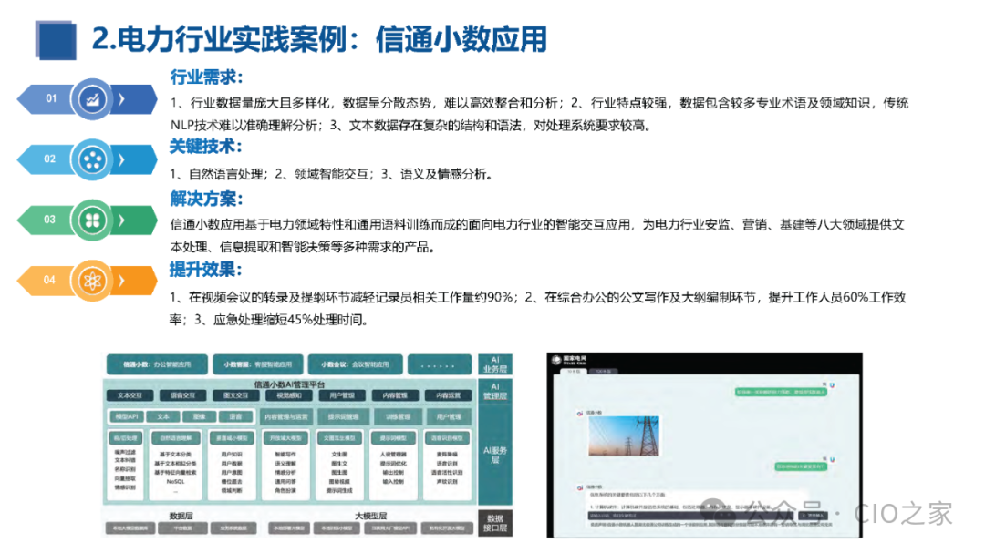This screenshot has height=553, width=985.
Task: Click the 内容管理 dark box
Action: (x=395, y=395)
